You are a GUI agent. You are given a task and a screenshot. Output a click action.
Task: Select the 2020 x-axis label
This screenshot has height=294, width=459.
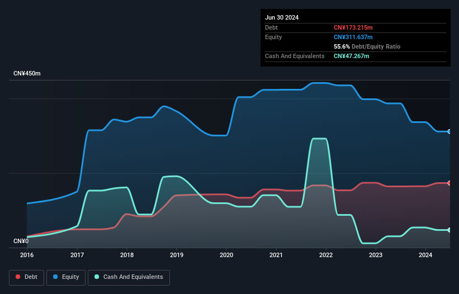pyautogui.click(x=226, y=255)
